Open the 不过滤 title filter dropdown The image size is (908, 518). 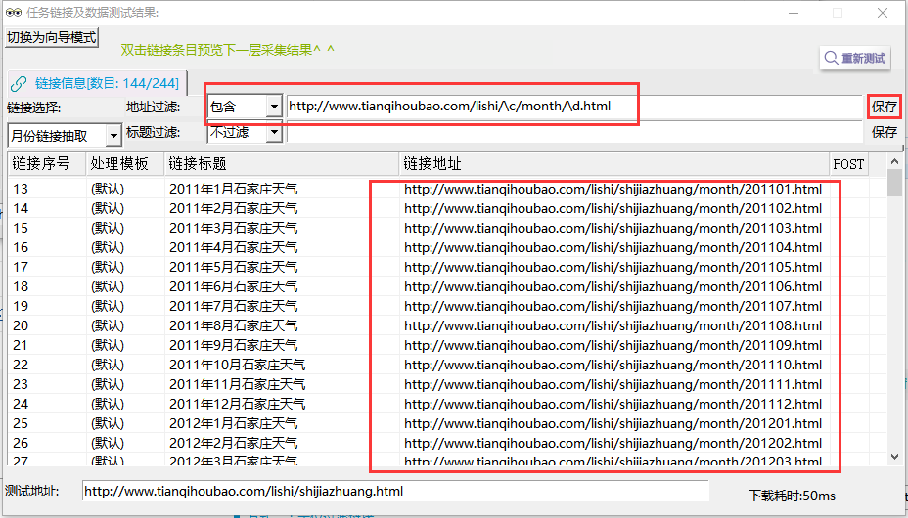pyautogui.click(x=273, y=132)
